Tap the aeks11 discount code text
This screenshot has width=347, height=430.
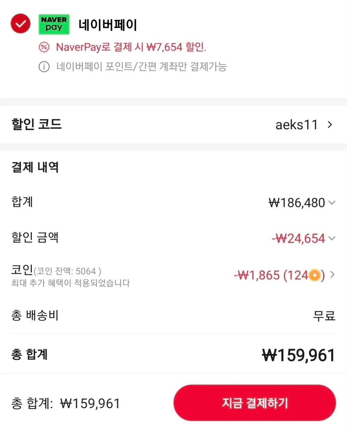point(296,125)
